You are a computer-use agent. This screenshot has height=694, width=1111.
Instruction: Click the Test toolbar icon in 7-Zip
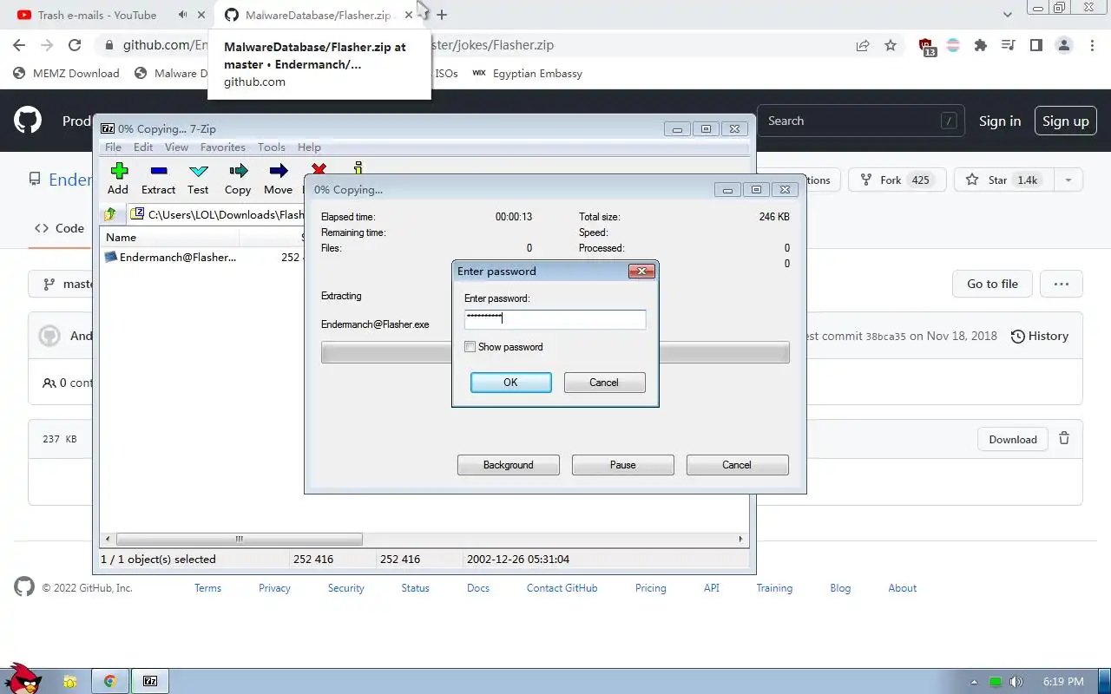pos(198,178)
